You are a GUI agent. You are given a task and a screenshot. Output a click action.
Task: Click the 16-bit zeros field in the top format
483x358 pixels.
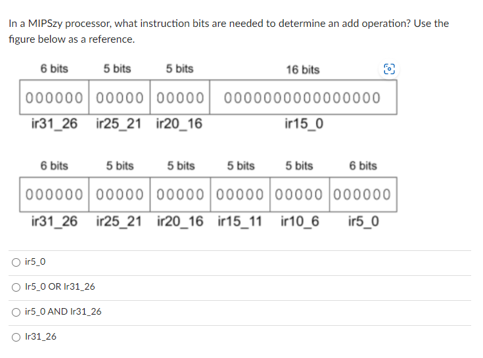(x=303, y=98)
